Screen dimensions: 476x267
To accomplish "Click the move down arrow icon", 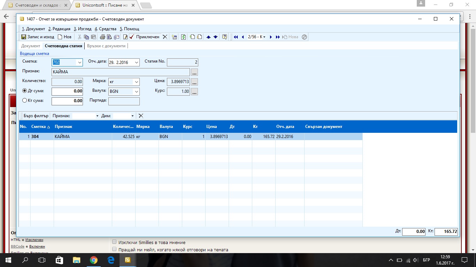I will click(x=216, y=37).
